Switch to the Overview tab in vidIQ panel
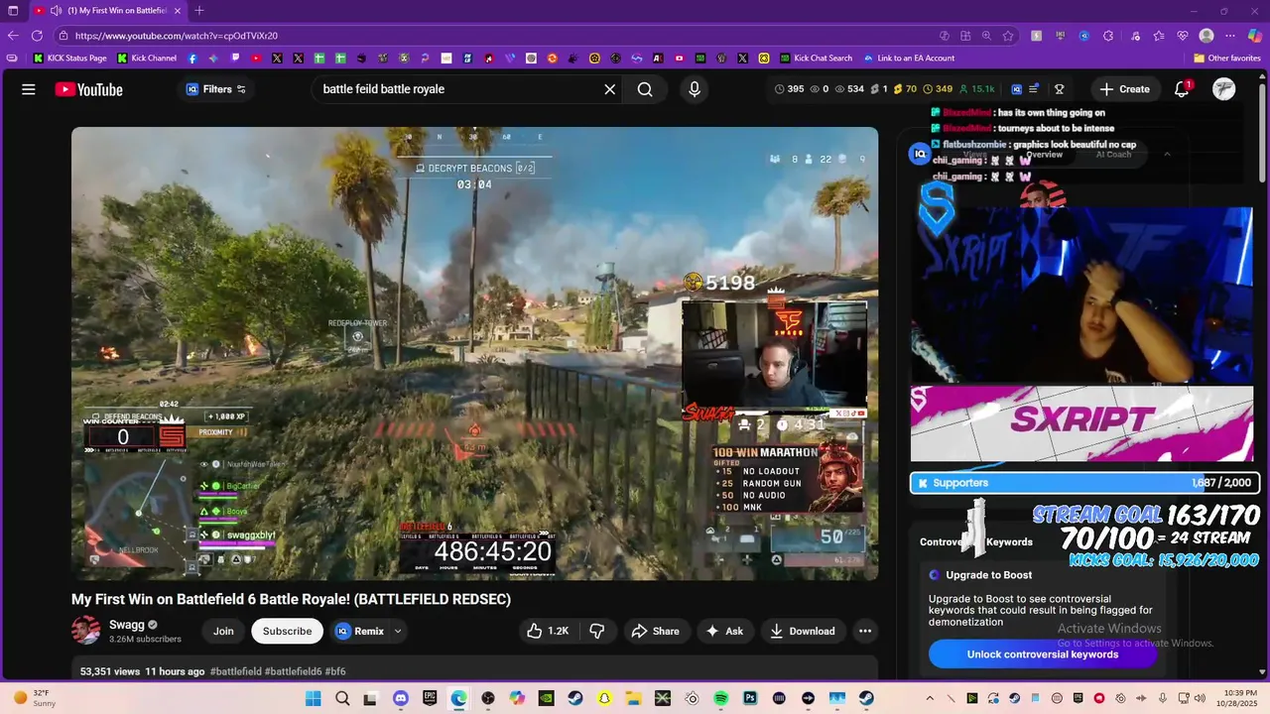This screenshot has width=1270, height=714. [x=1044, y=154]
